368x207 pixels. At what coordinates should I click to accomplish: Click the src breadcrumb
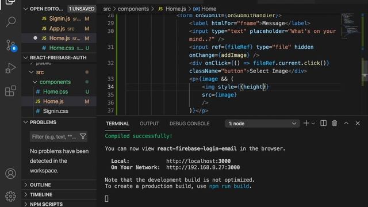click(107, 9)
